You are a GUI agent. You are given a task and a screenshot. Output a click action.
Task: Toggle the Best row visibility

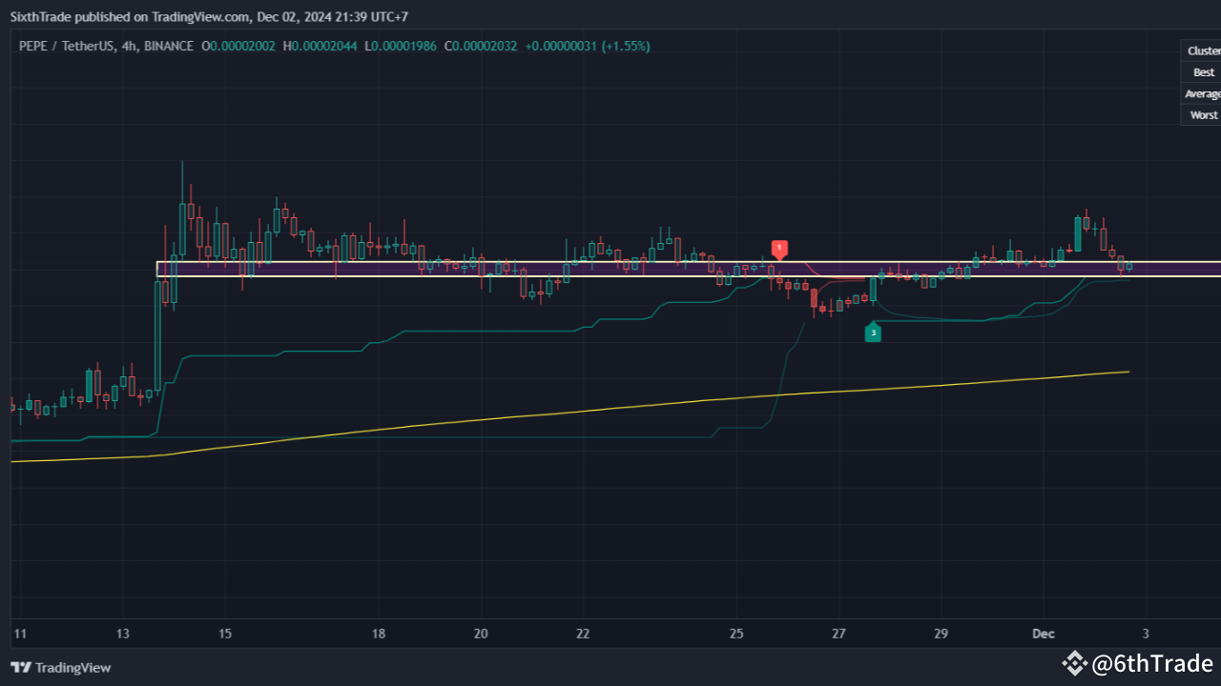pyautogui.click(x=1203, y=71)
